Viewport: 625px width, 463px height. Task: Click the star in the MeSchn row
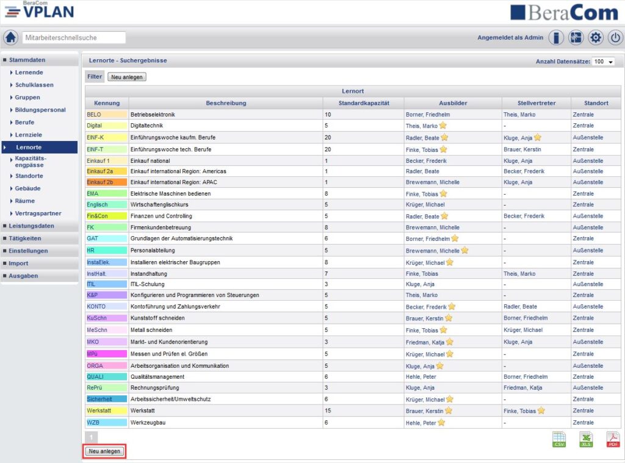click(x=443, y=330)
